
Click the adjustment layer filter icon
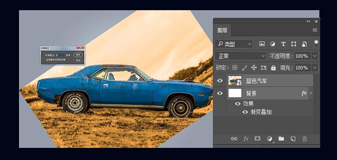pos(273,44)
